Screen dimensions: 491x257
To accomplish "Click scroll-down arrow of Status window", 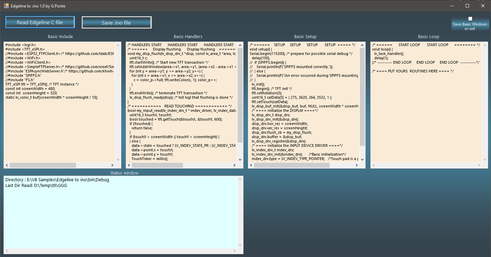I will click(240, 245).
